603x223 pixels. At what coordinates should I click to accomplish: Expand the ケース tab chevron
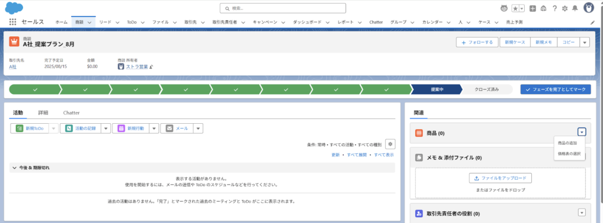[x=496, y=23]
